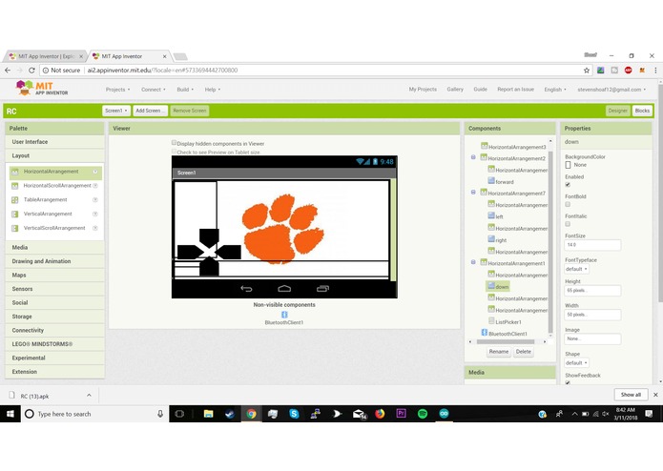Open the English language dropdown
This screenshot has width=663, height=471.
(x=555, y=90)
